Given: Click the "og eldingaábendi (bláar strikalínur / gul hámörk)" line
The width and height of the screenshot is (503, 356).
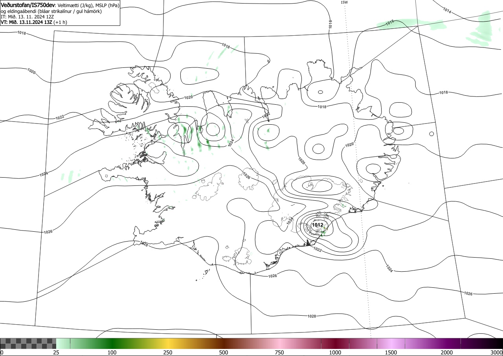Looking at the screenshot, I should 51,11.
